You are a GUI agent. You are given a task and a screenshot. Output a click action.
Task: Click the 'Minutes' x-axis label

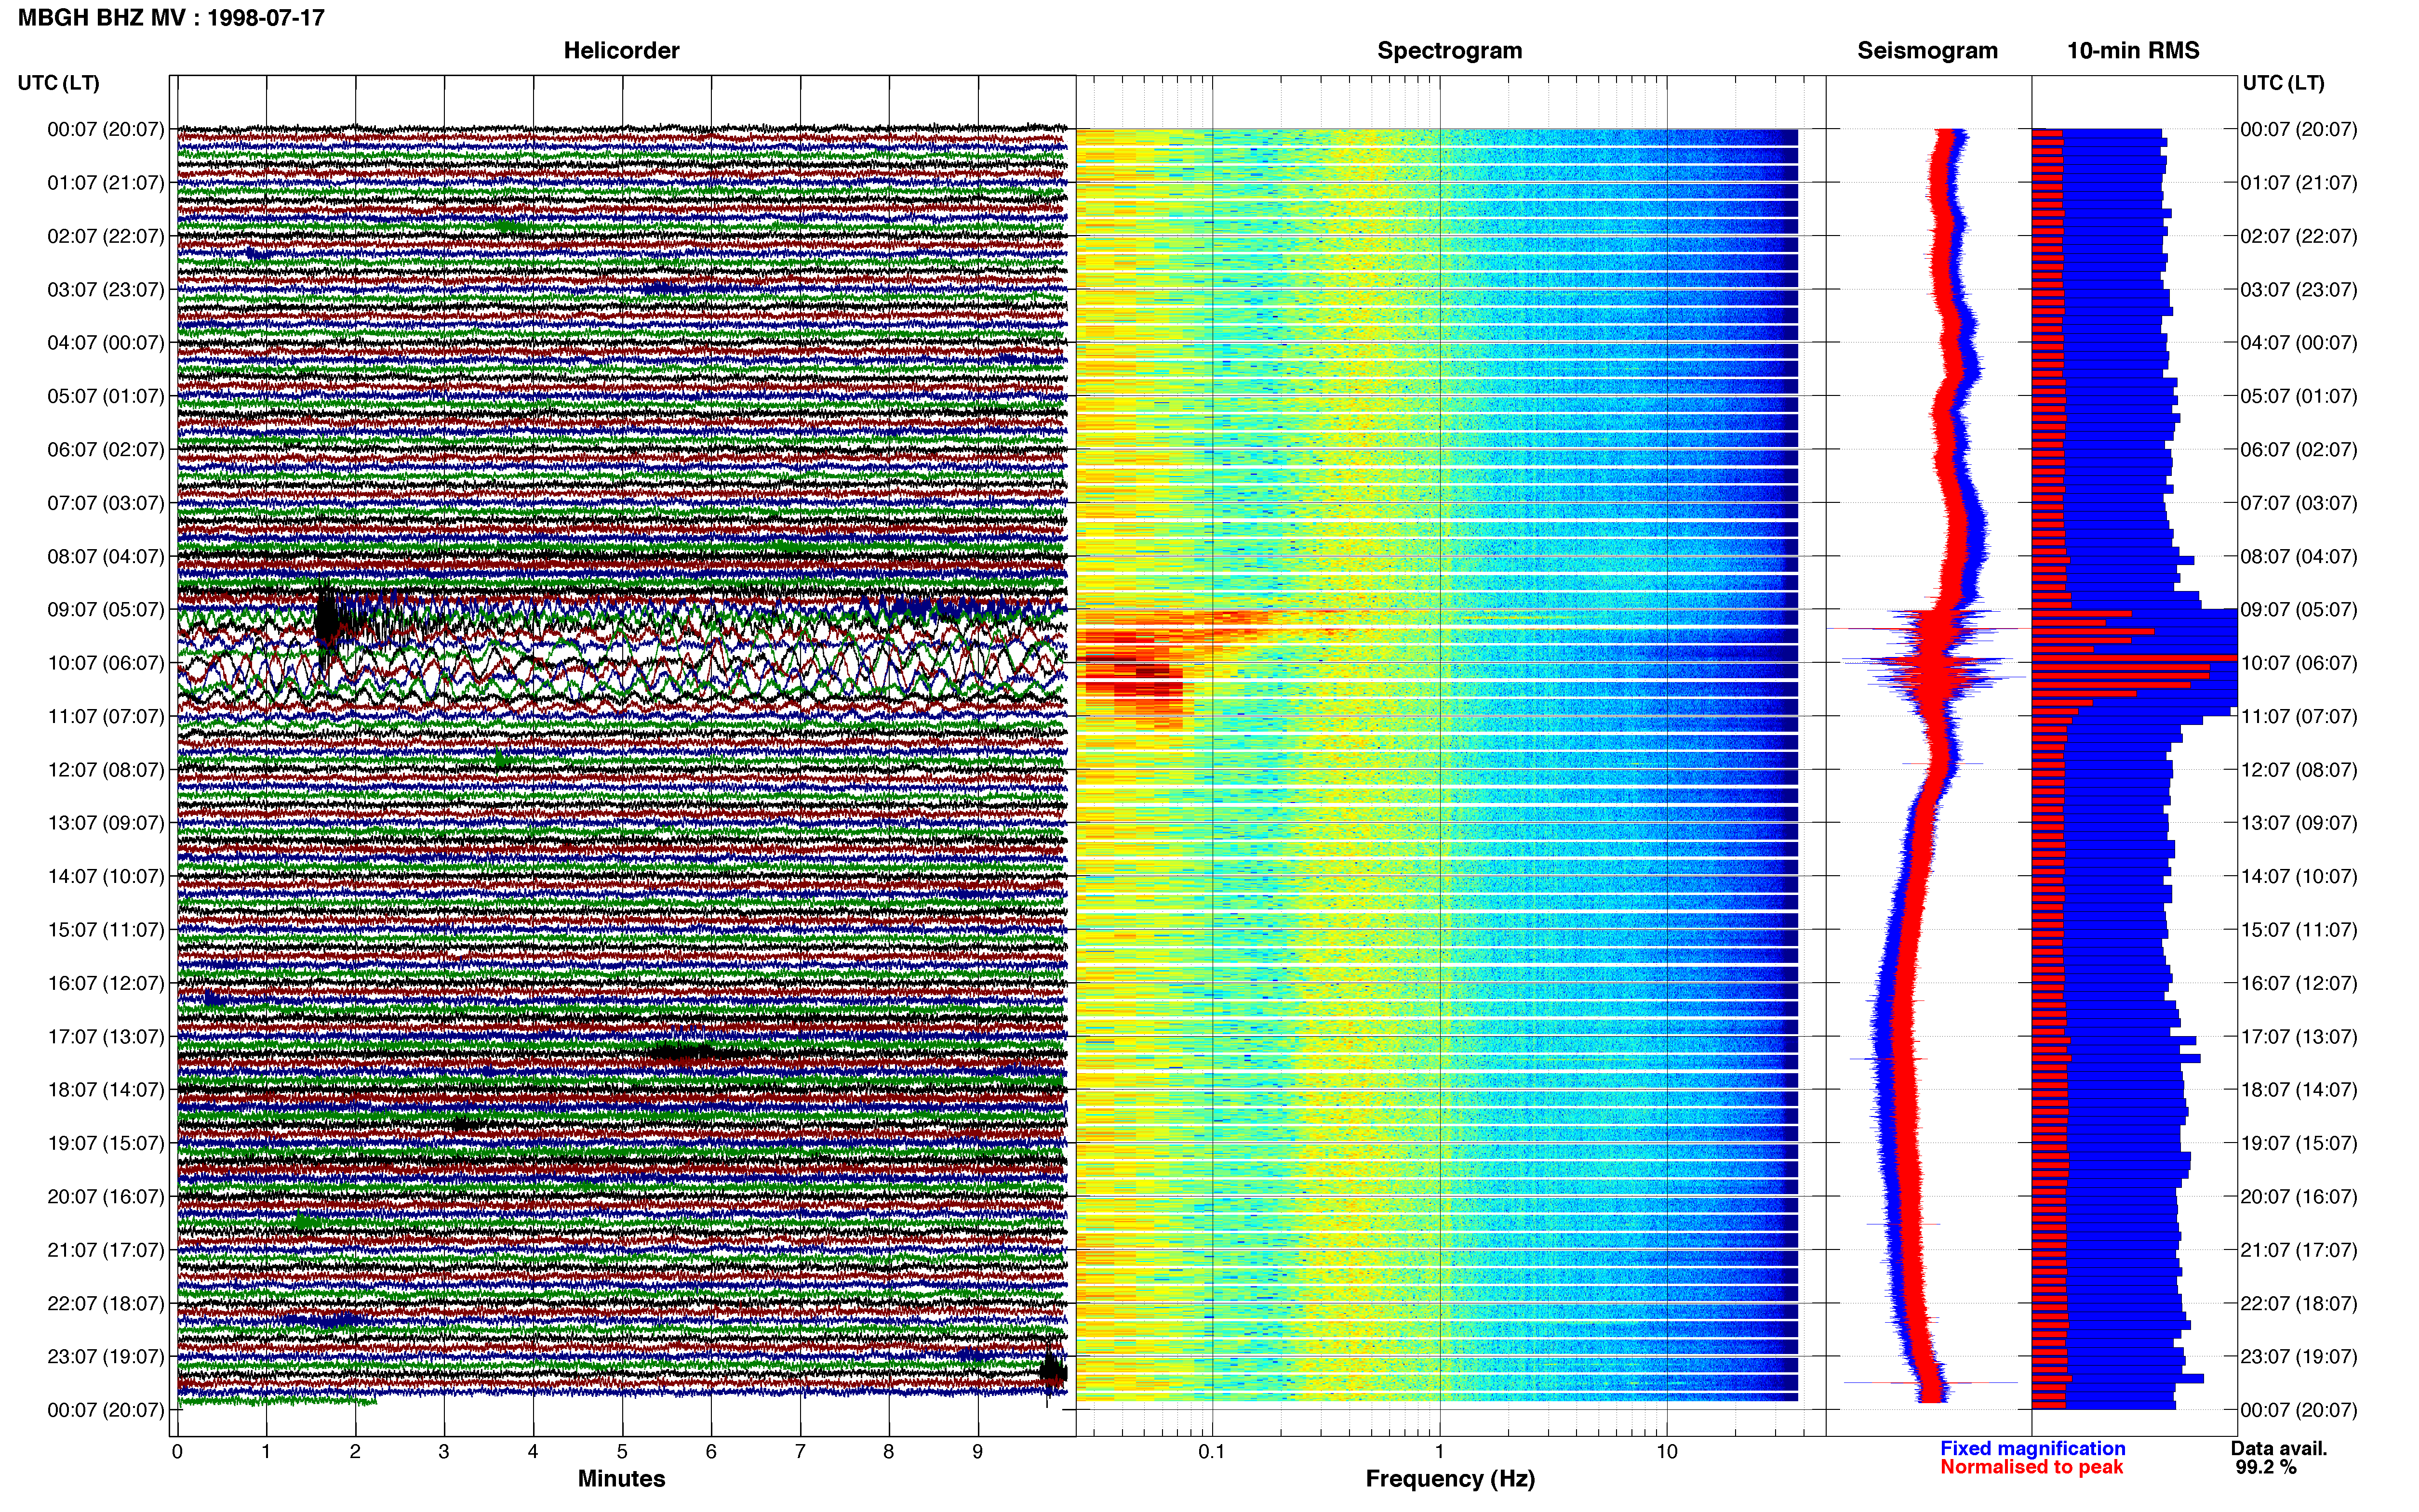click(621, 1478)
